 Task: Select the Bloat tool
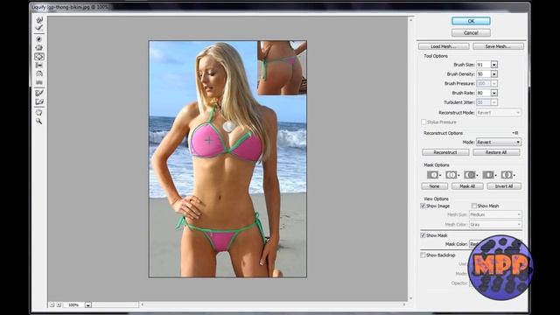click(x=39, y=56)
